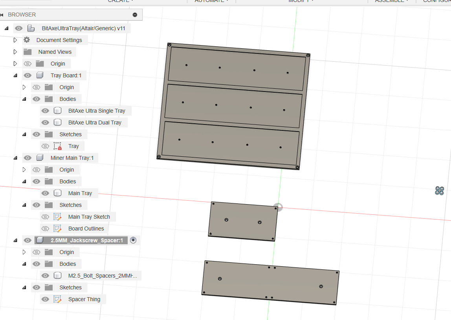Select the M2.5_Bolt_Spacers body entry
This screenshot has width=451, height=320.
point(103,276)
